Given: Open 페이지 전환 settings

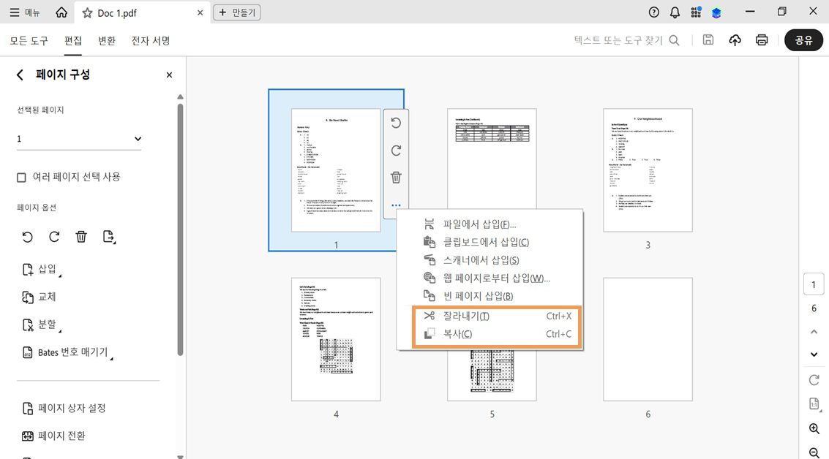Looking at the screenshot, I should (x=62, y=436).
